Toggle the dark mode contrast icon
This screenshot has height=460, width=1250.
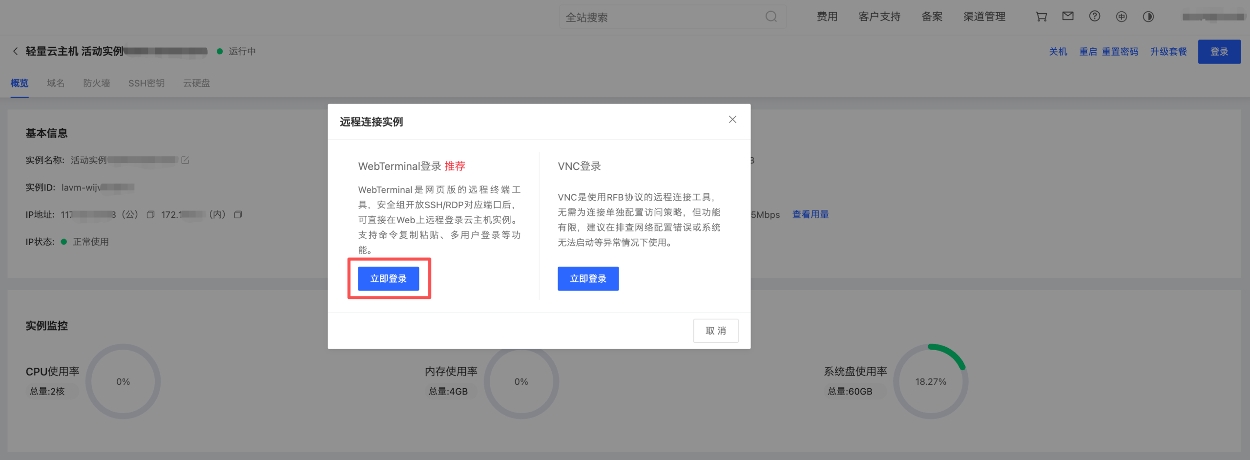coord(1148,17)
